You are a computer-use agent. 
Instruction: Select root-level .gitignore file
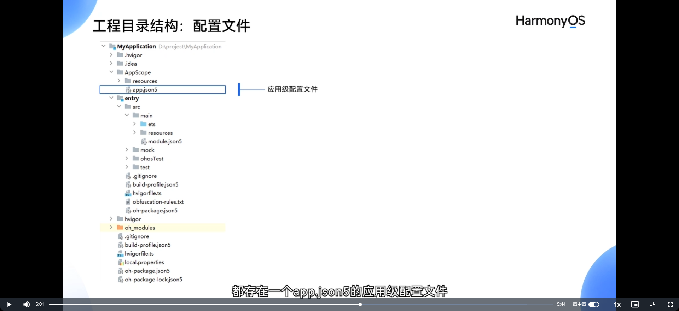(137, 236)
